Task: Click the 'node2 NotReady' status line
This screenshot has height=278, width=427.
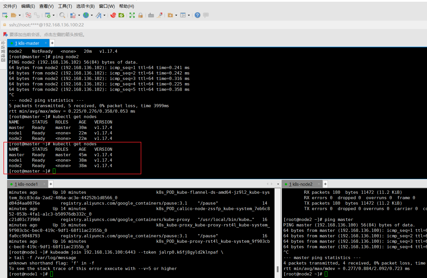Action: (x=63, y=51)
